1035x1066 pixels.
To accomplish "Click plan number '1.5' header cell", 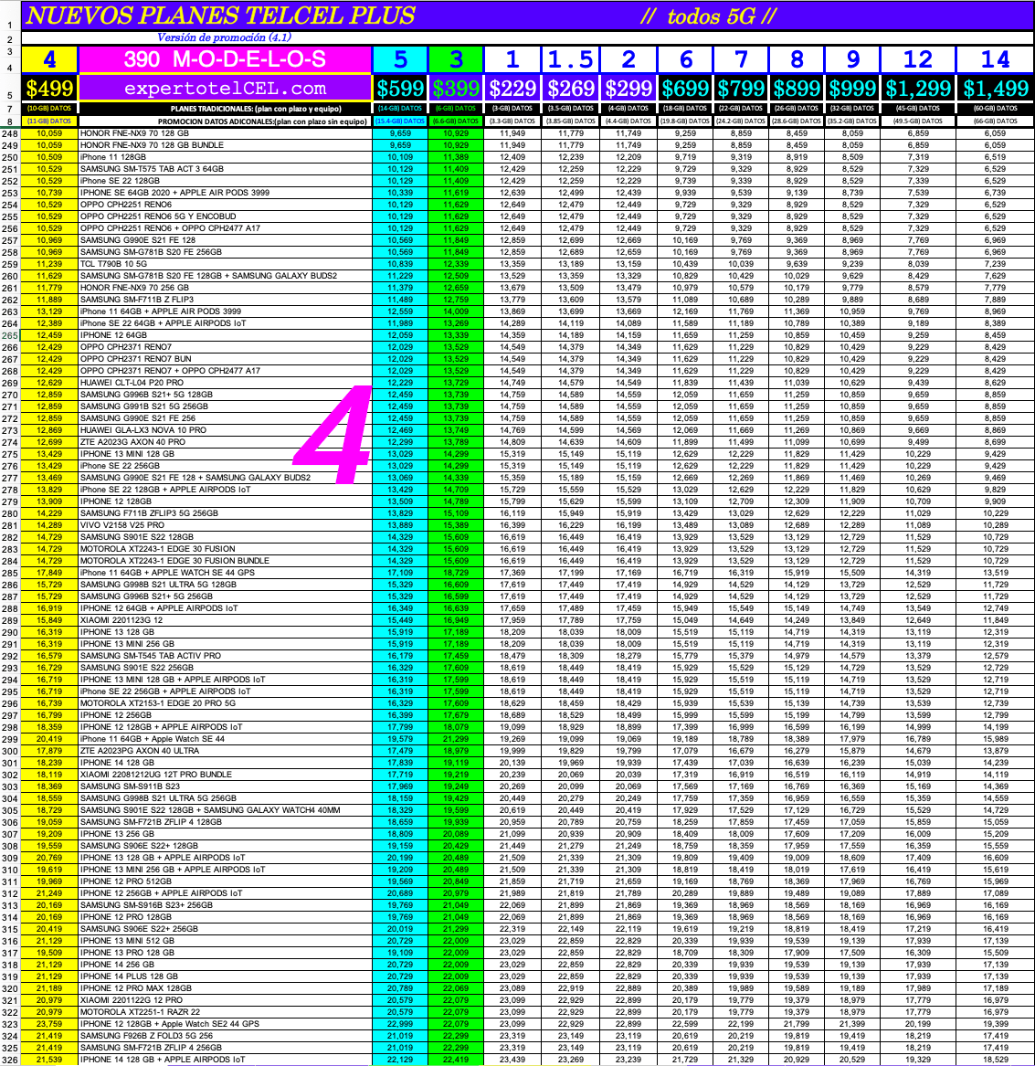I will pos(571,59).
